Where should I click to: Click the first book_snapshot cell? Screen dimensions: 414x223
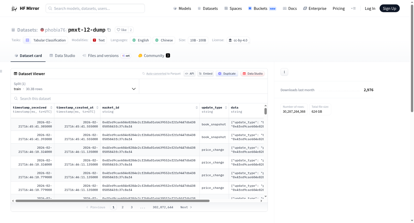tap(214, 124)
